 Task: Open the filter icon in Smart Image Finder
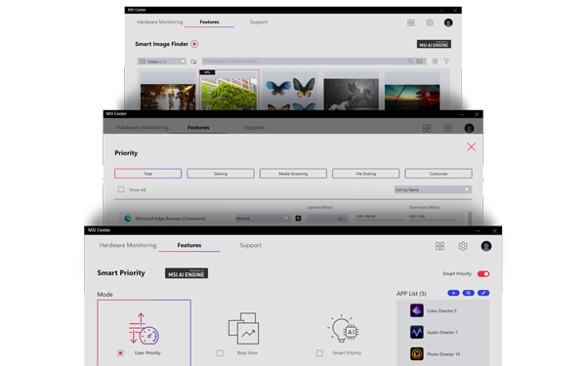point(446,61)
